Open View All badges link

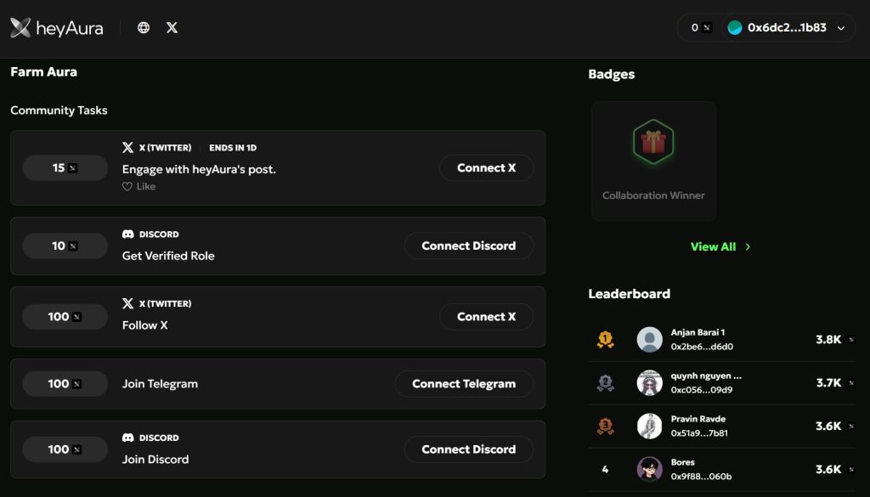point(713,247)
